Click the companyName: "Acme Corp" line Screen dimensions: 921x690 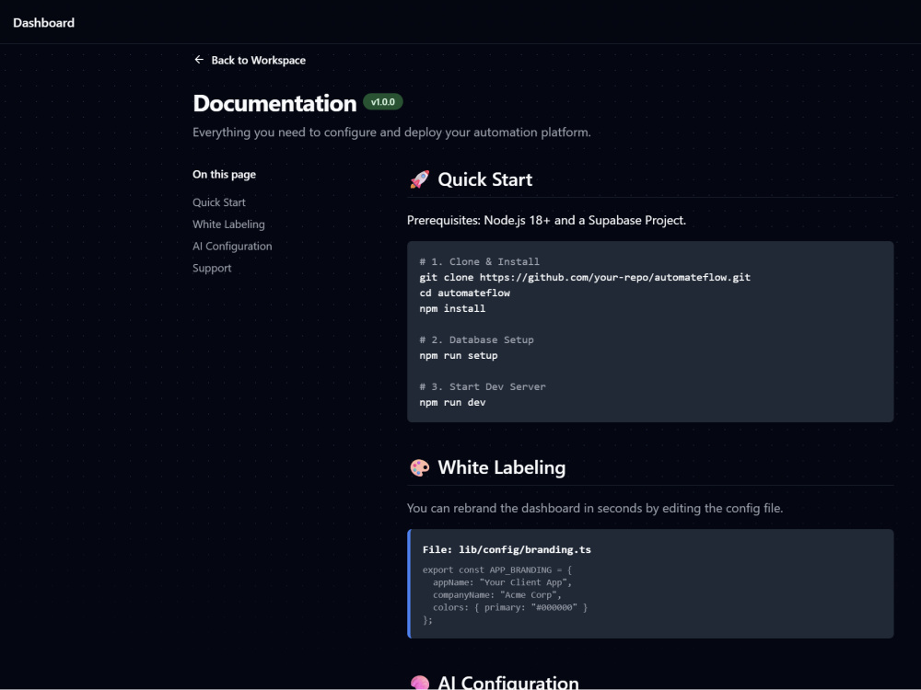click(497, 595)
